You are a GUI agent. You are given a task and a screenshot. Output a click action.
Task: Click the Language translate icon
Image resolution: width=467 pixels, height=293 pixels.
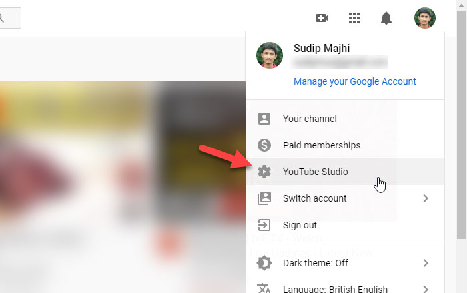pyautogui.click(x=264, y=289)
